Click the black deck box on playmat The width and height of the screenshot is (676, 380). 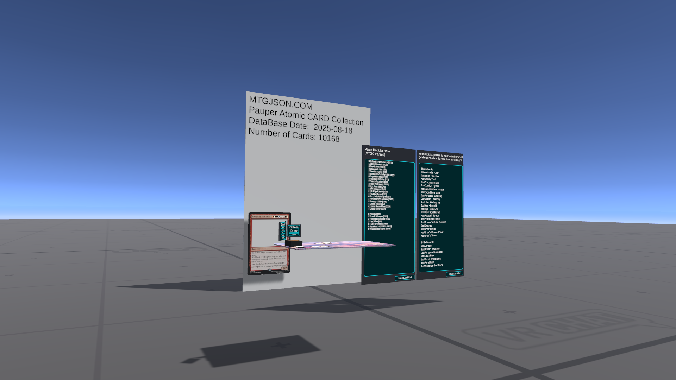tap(293, 243)
